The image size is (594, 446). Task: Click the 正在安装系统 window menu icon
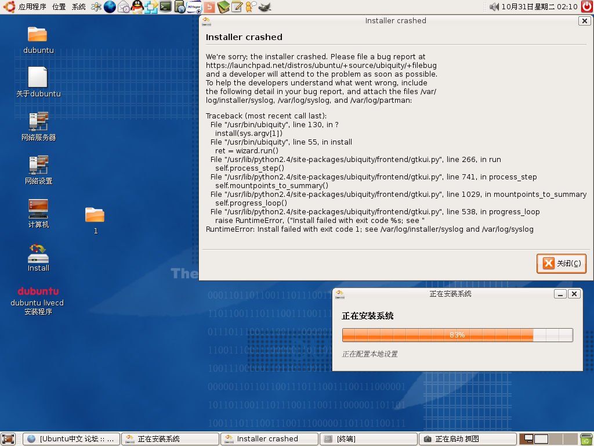[x=340, y=294]
